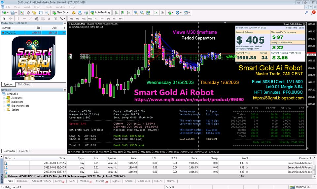
Task: Click the New Order button
Action: click(x=61, y=13)
